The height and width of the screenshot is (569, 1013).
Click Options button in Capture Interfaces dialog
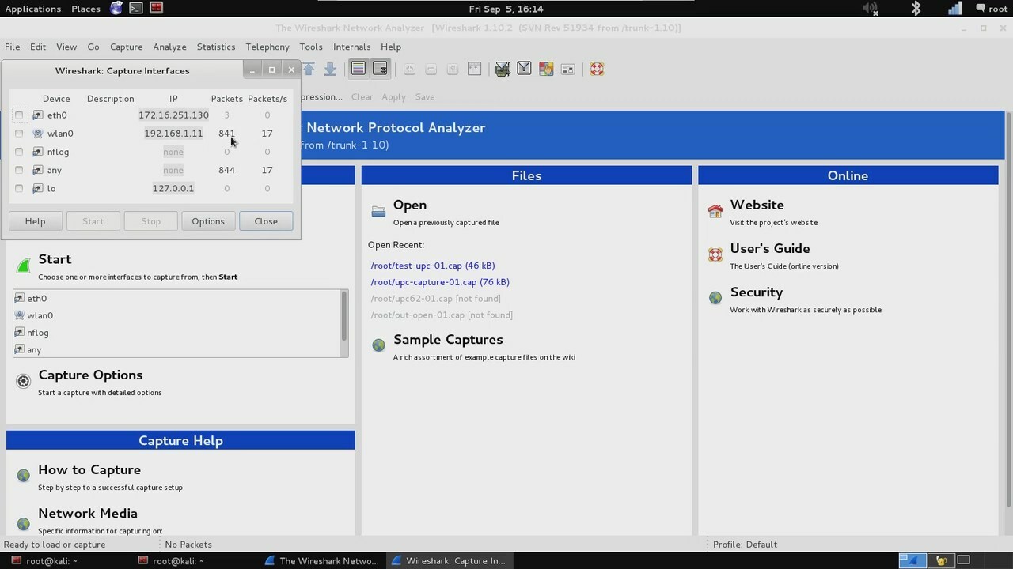tap(208, 221)
